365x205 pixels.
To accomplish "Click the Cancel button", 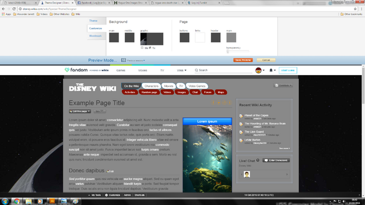I will click(266, 60).
